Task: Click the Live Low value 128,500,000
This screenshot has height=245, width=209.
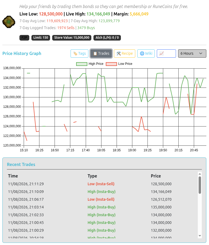Action: (51, 14)
